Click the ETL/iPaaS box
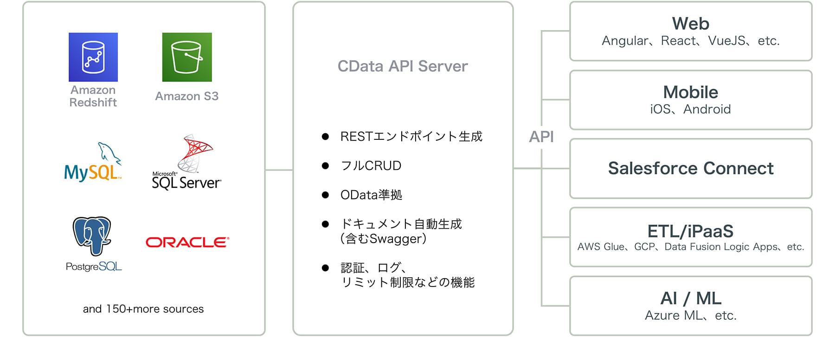The width and height of the screenshot is (835, 337). coord(690,237)
